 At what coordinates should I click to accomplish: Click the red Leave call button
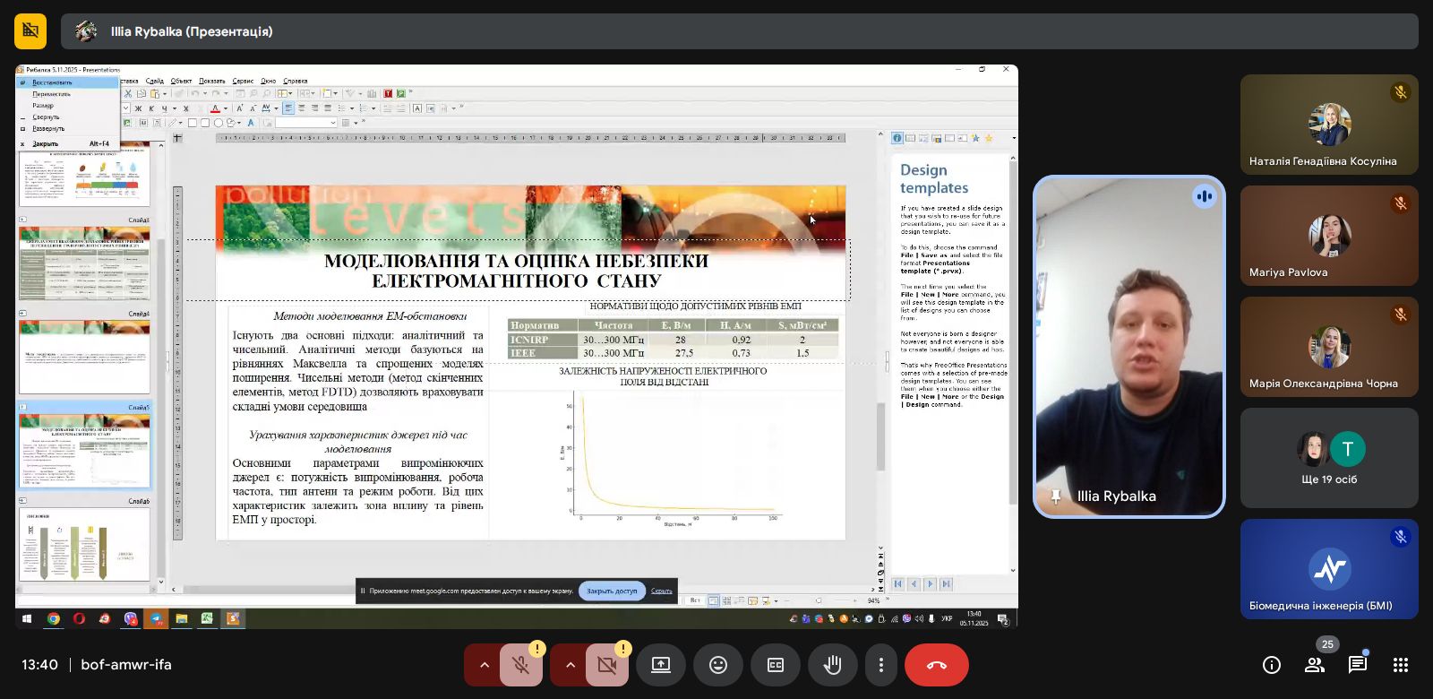(936, 665)
